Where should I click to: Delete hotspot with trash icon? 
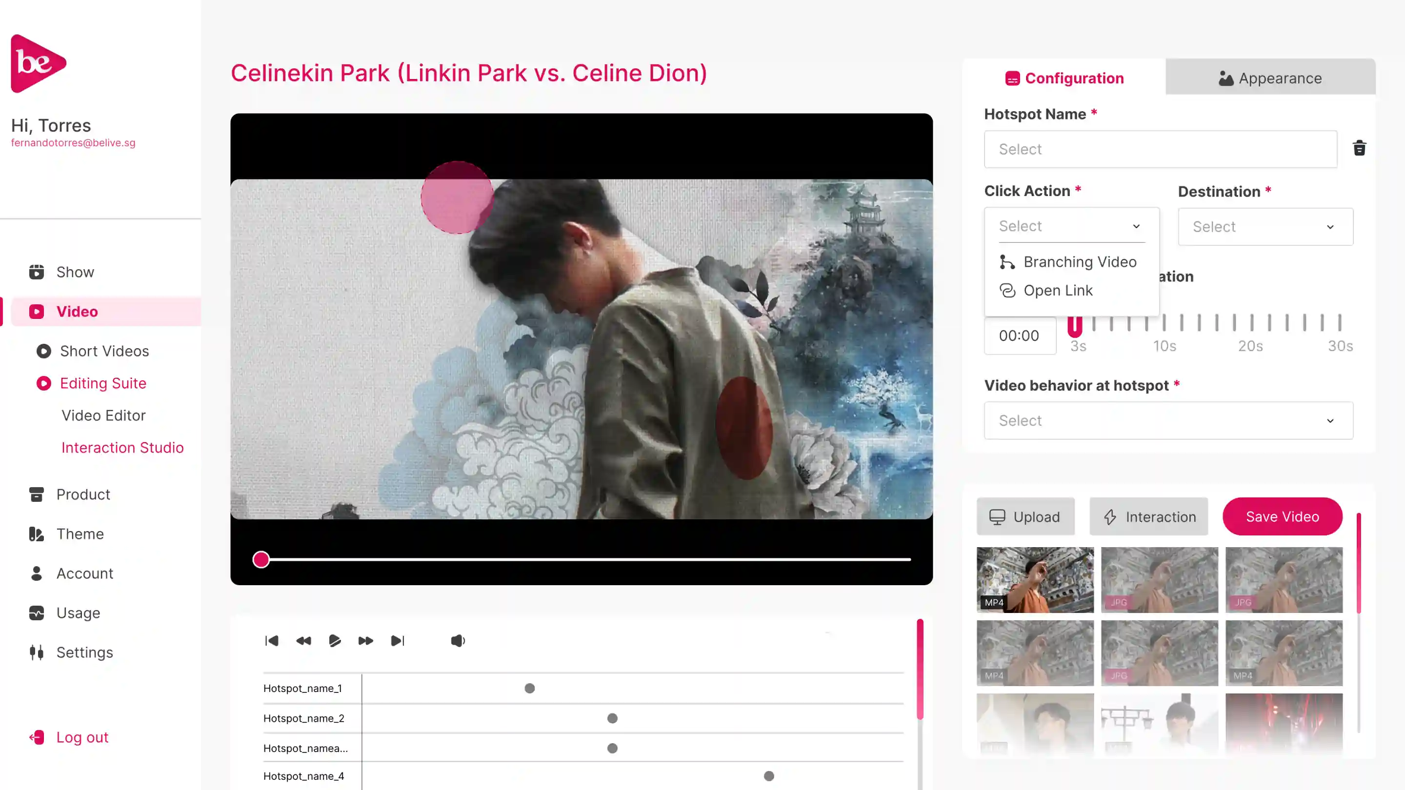1359,148
